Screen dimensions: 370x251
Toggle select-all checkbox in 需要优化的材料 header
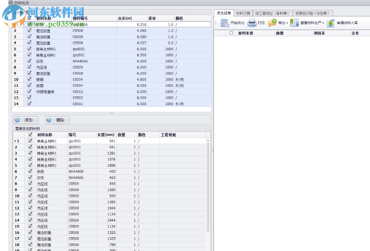click(29, 135)
